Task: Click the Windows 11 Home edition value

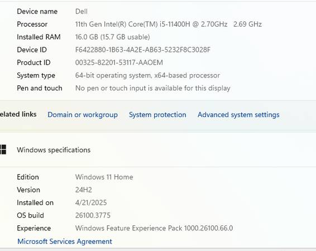Action: tap(104, 177)
